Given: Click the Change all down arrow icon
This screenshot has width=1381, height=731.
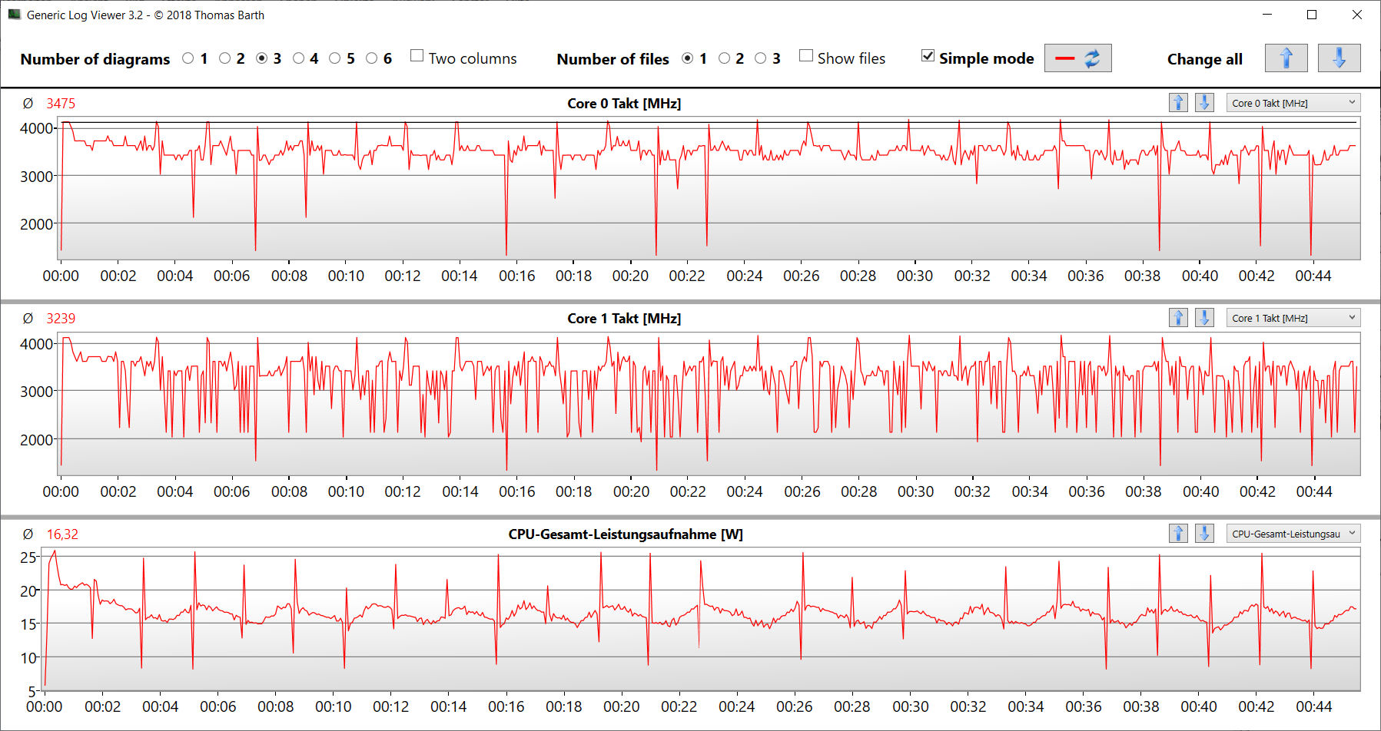Looking at the screenshot, I should (1339, 58).
